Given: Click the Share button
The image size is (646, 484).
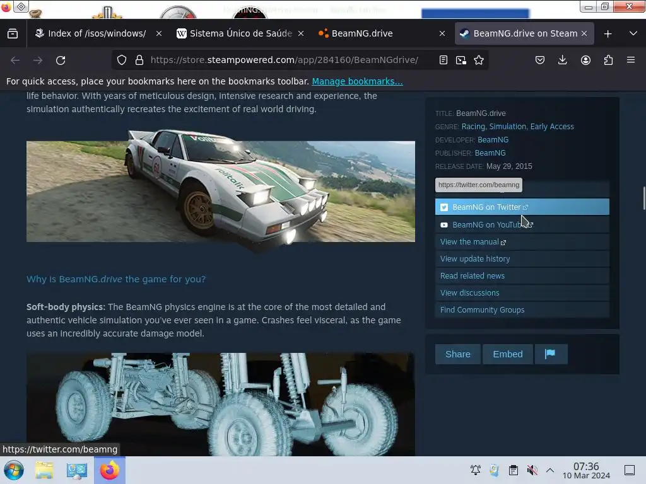Looking at the screenshot, I should click(x=458, y=354).
